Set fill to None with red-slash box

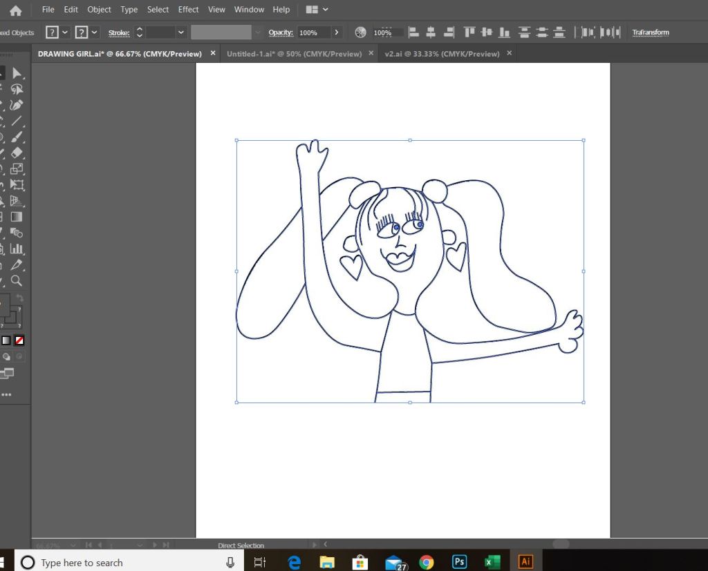(19, 340)
